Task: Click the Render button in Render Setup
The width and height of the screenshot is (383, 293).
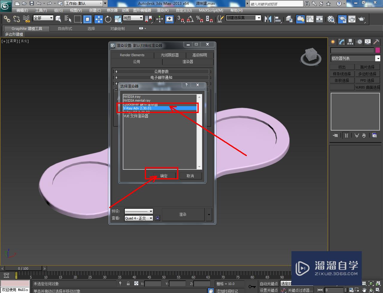Action: click(x=183, y=214)
